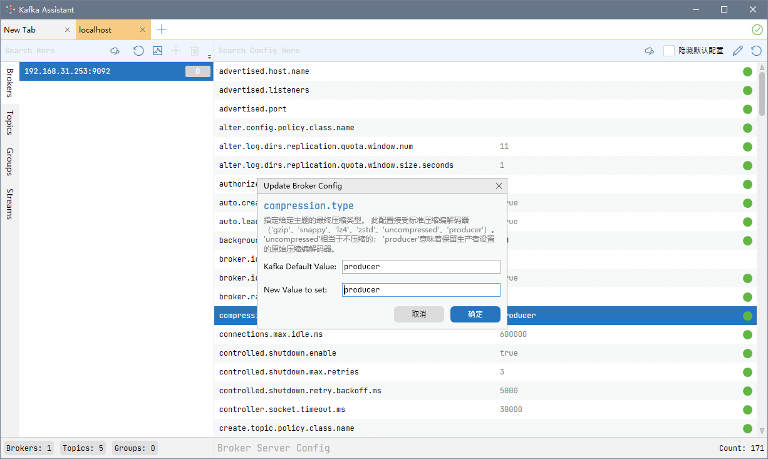
Task: Click the edit config pencil icon
Action: point(738,51)
